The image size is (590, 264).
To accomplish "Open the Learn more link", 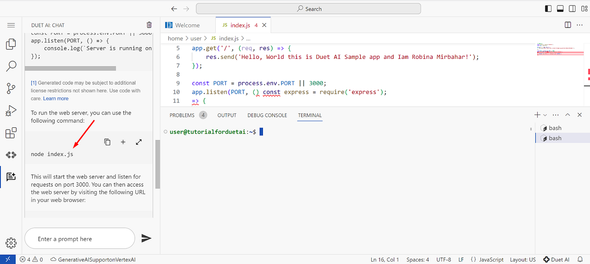I will pos(56,98).
